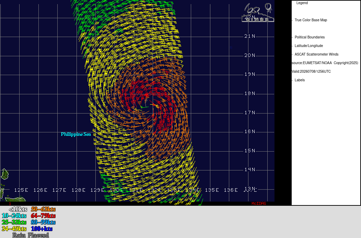Image resolution: width=361 pixels, height=238 pixels.
Task: Select the Labels legend entry
Action: [300, 80]
